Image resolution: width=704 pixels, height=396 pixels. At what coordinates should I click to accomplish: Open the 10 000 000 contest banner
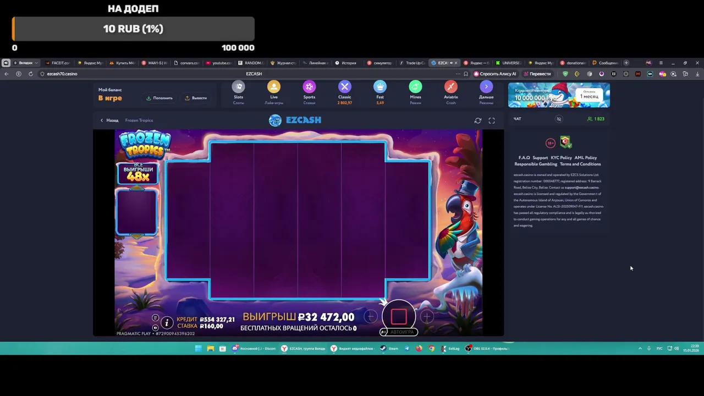[x=559, y=95]
